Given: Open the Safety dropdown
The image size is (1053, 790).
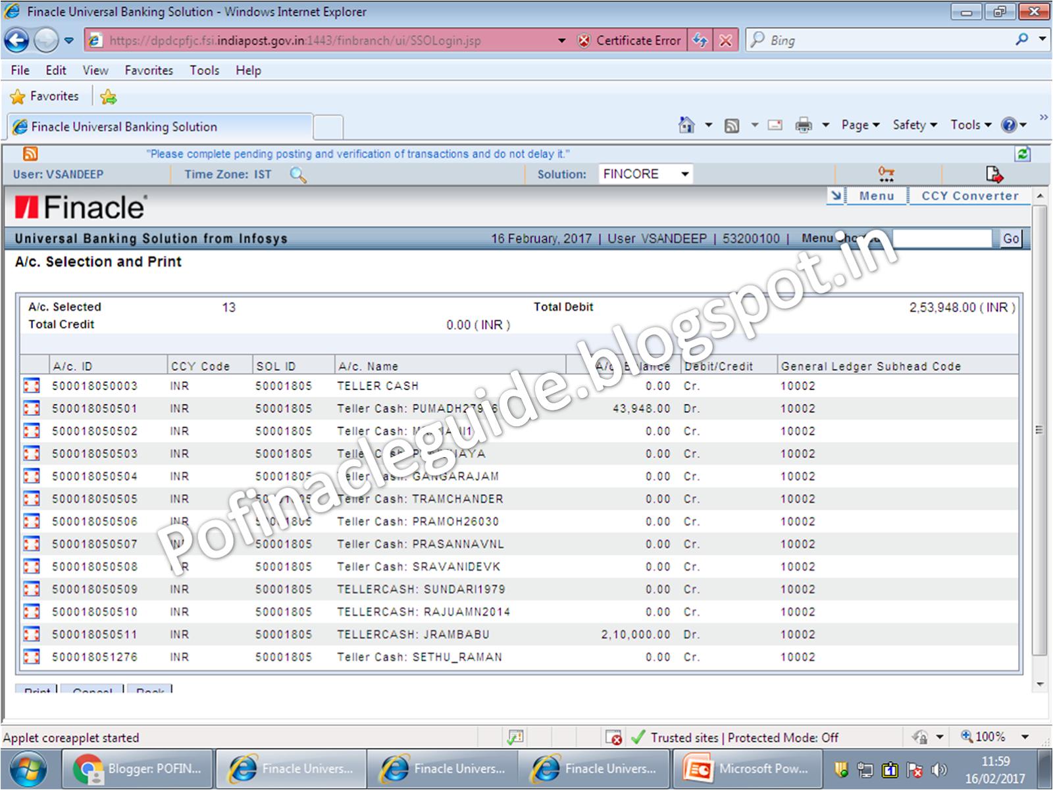Looking at the screenshot, I should click(x=913, y=124).
